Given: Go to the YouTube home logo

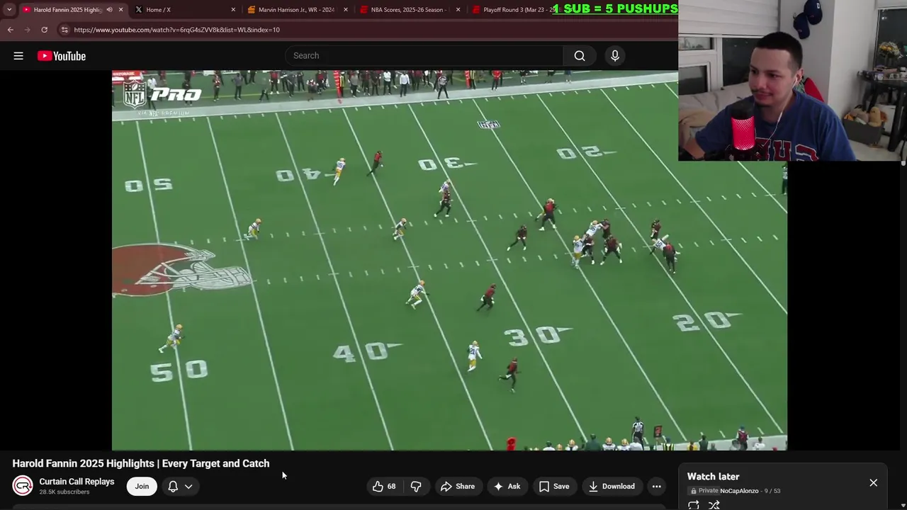Looking at the screenshot, I should [x=62, y=56].
